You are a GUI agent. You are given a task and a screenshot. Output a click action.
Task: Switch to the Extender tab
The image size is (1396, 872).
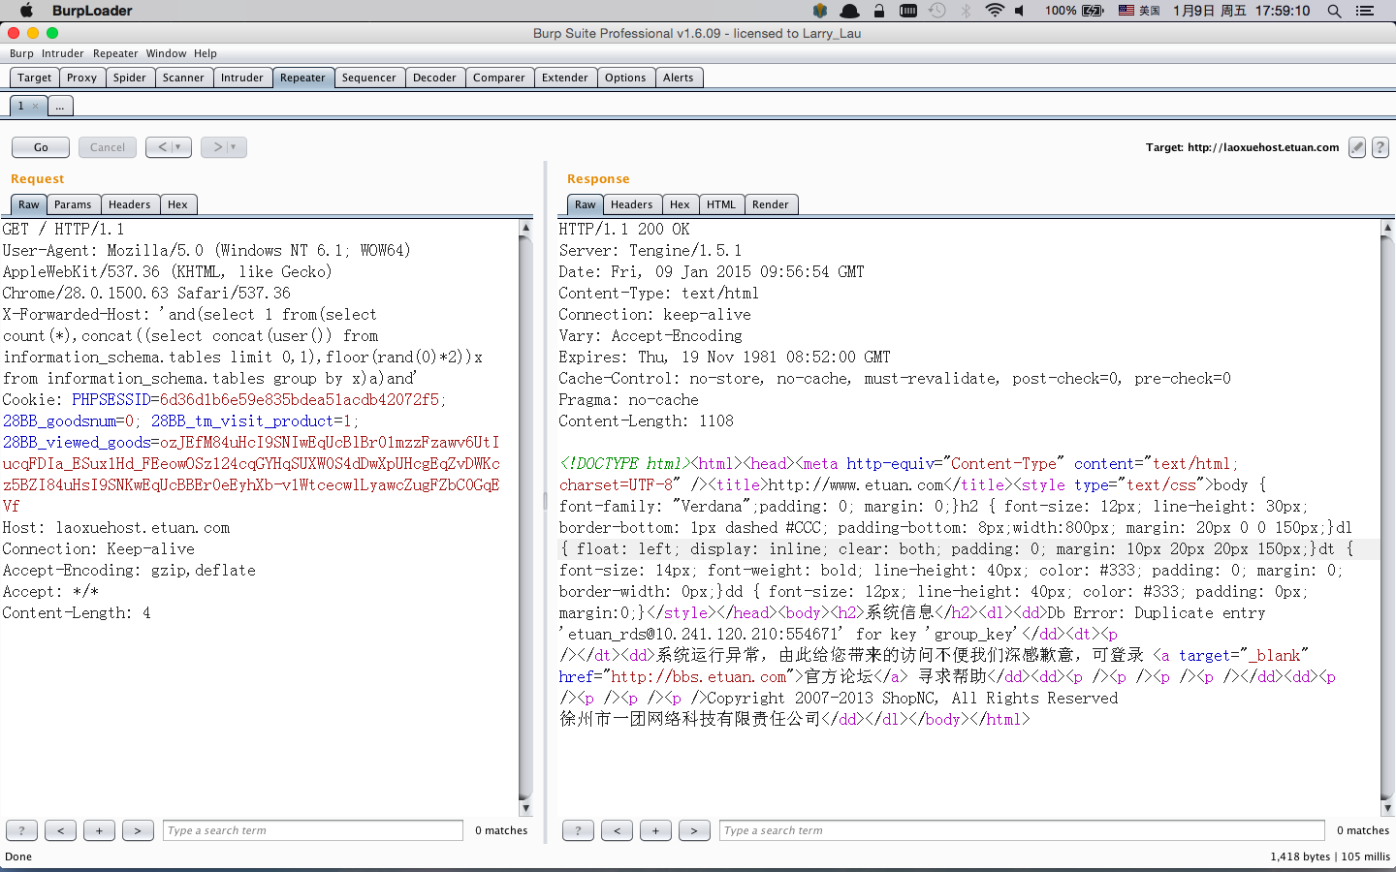[x=565, y=78]
